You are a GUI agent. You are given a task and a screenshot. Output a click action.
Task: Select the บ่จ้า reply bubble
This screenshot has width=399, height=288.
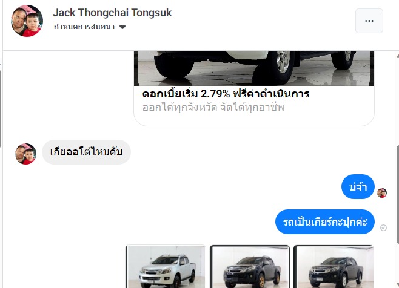tap(358, 187)
